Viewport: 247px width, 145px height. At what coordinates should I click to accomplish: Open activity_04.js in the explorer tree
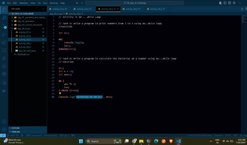27,43
